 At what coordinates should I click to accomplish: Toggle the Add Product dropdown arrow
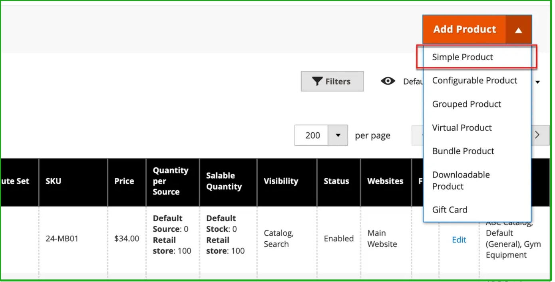tap(518, 30)
